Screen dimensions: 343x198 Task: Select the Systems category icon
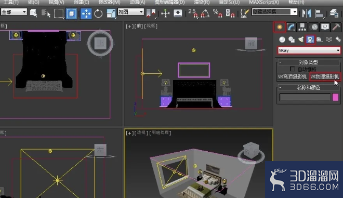(x=338, y=39)
